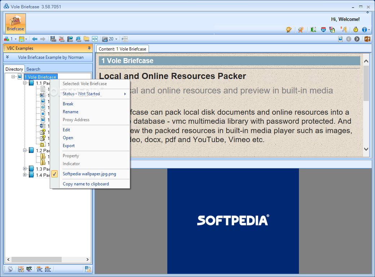Click the YouTube link icon
This screenshot has width=375, height=277.
coord(62,39)
